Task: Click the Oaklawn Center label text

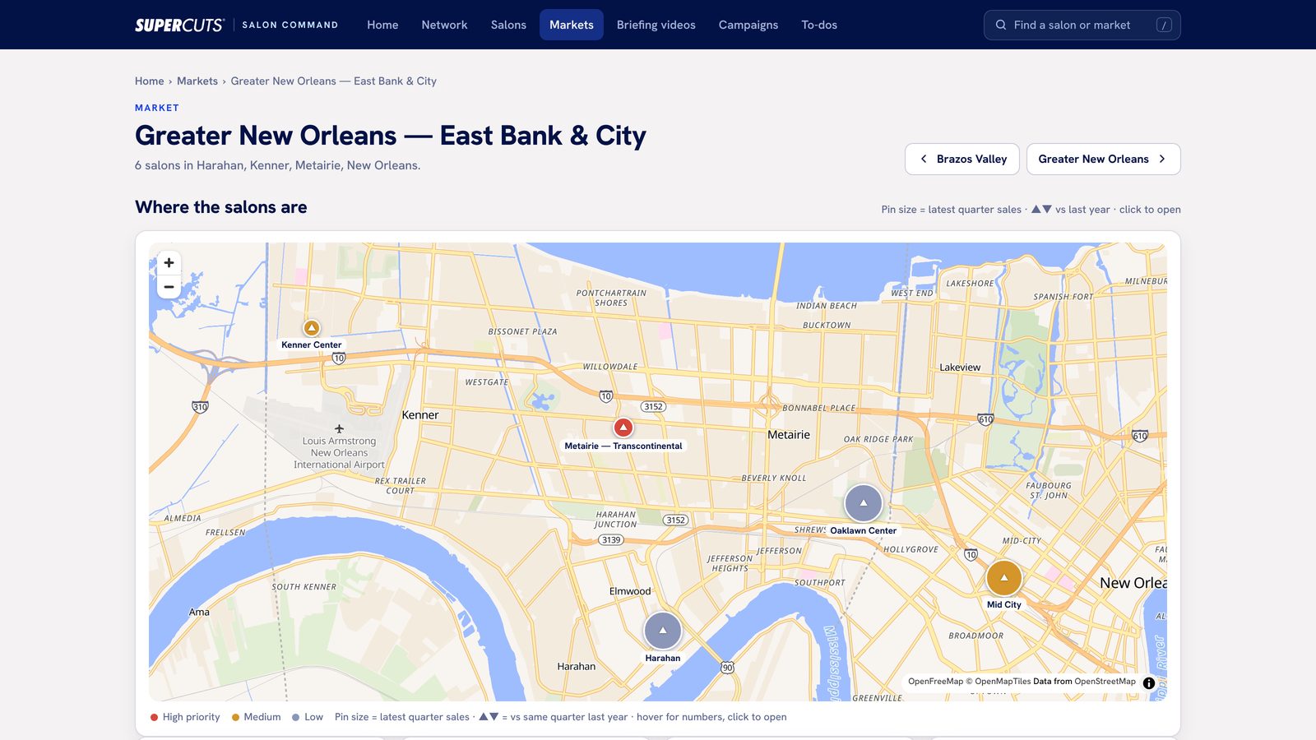Action: (x=863, y=530)
